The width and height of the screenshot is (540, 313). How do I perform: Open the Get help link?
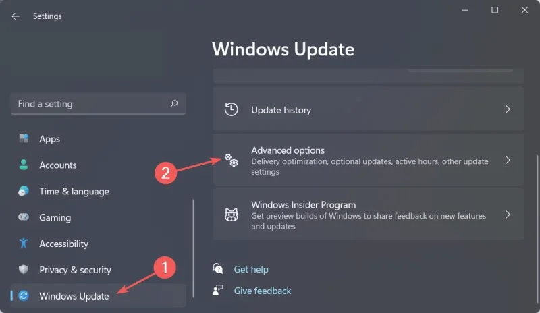pos(251,269)
